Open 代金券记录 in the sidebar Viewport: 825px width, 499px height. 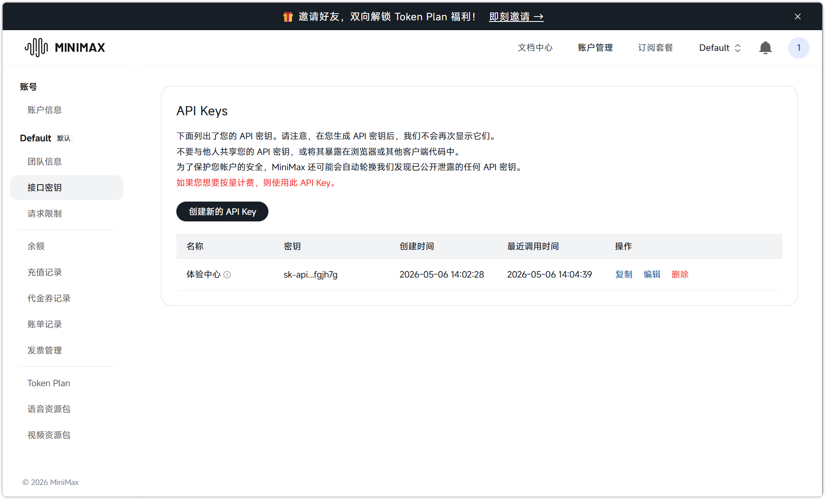tap(49, 298)
